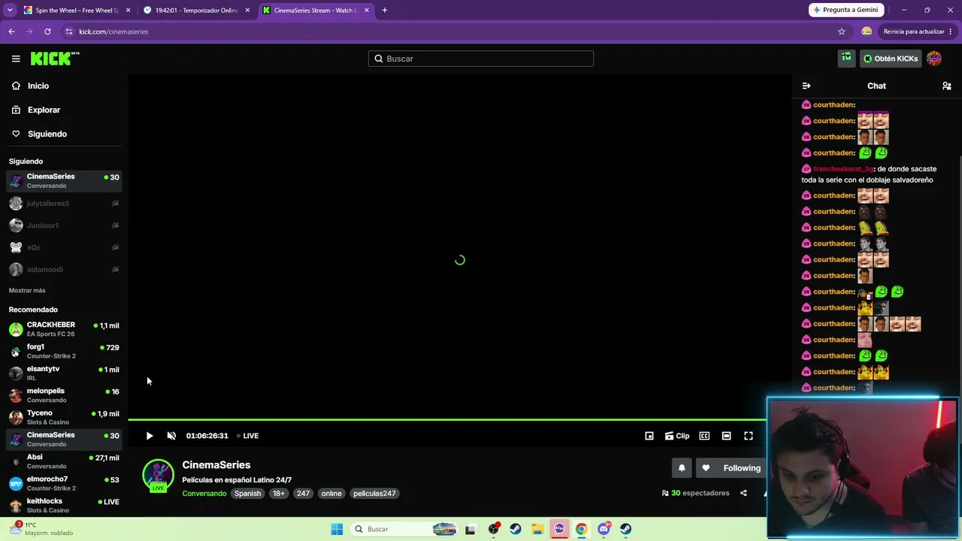This screenshot has width=962, height=541.
Task: Open recommended channel forg1
Action: pos(64,351)
